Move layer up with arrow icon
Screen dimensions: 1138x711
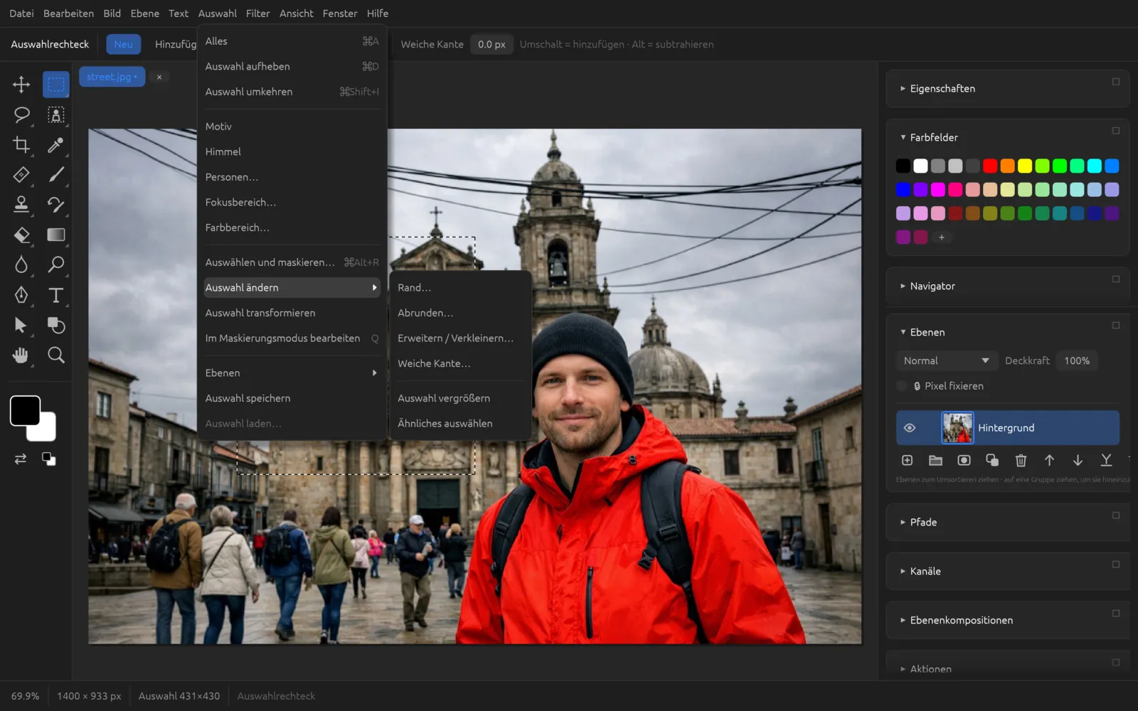pos(1049,461)
